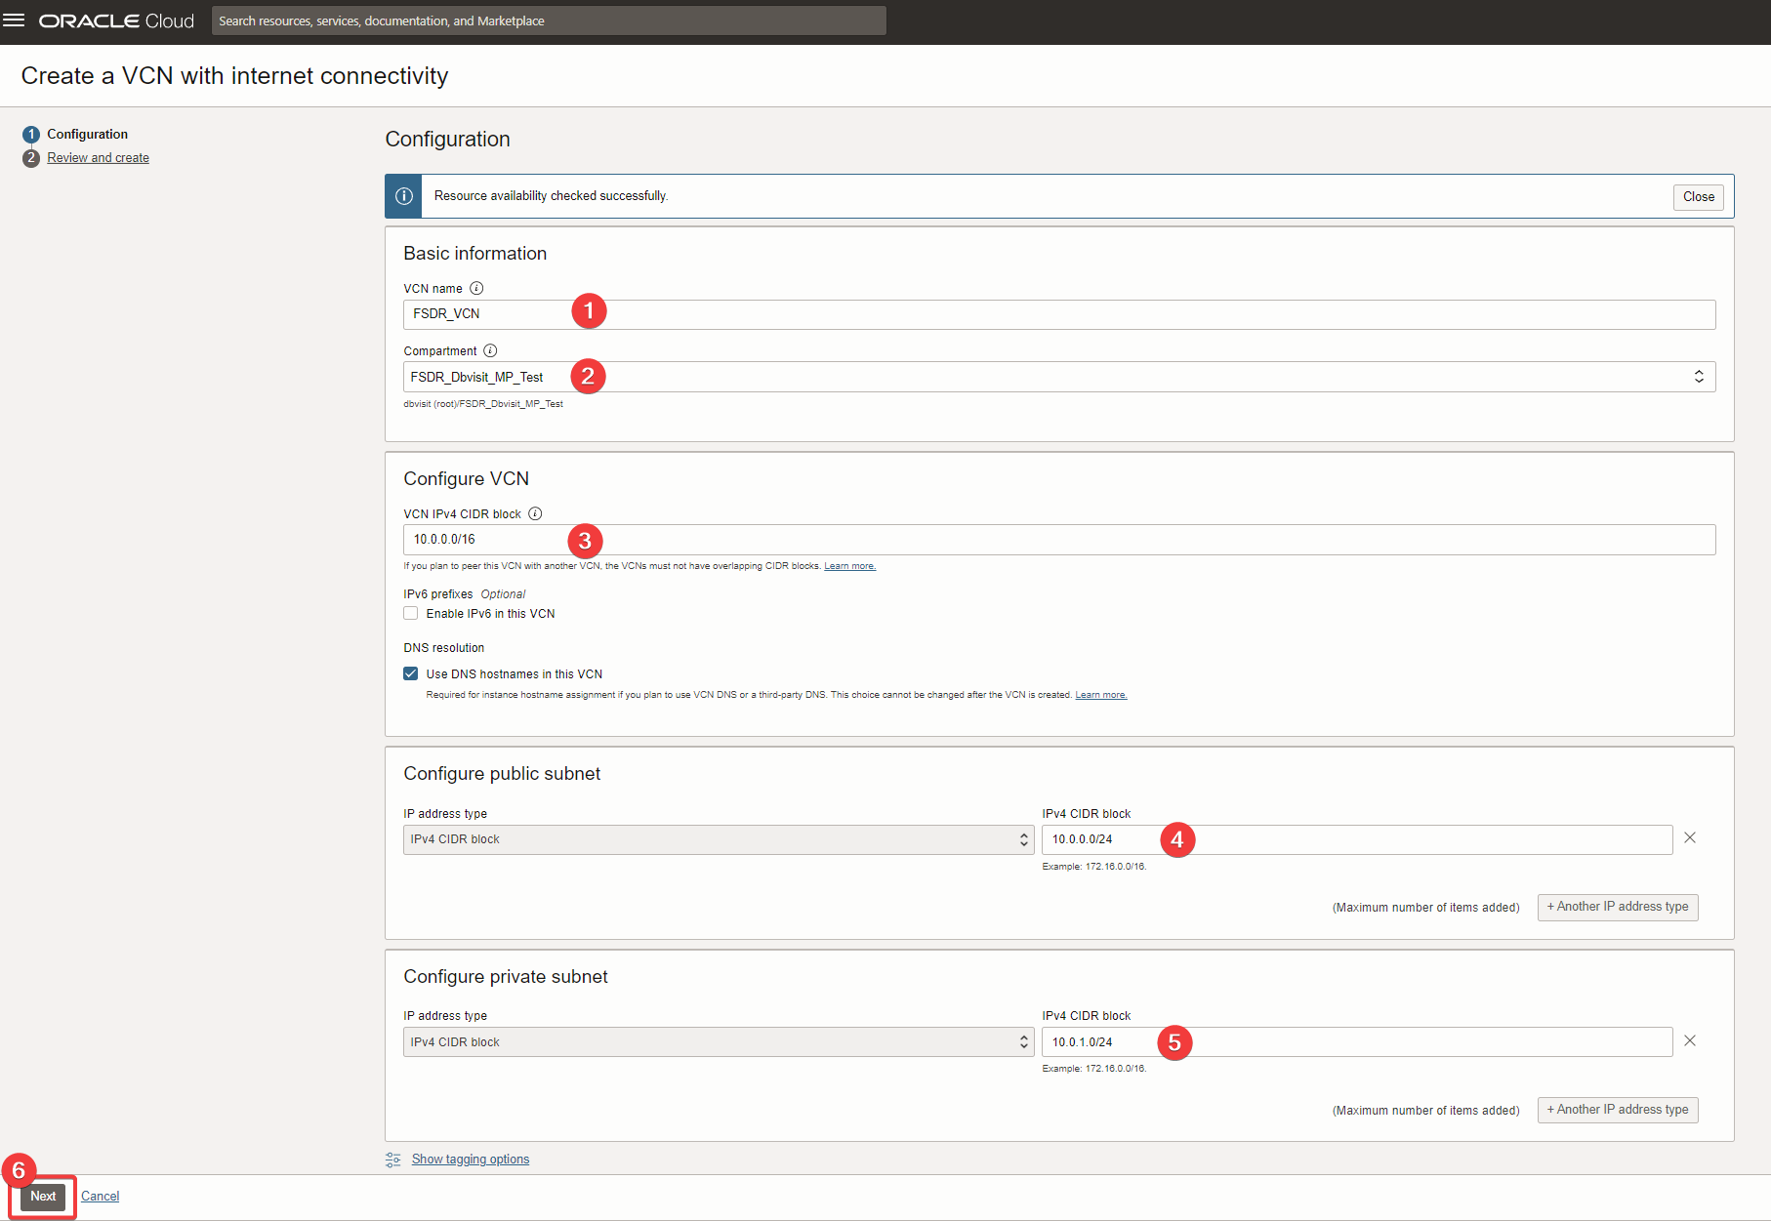Open Learn more link under DNS resolution
Image resolution: width=1771 pixels, height=1221 pixels.
(1101, 695)
